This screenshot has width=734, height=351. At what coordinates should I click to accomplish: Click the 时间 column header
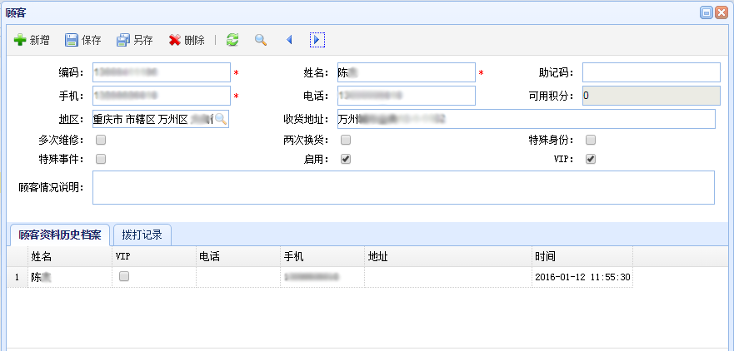pyautogui.click(x=545, y=256)
